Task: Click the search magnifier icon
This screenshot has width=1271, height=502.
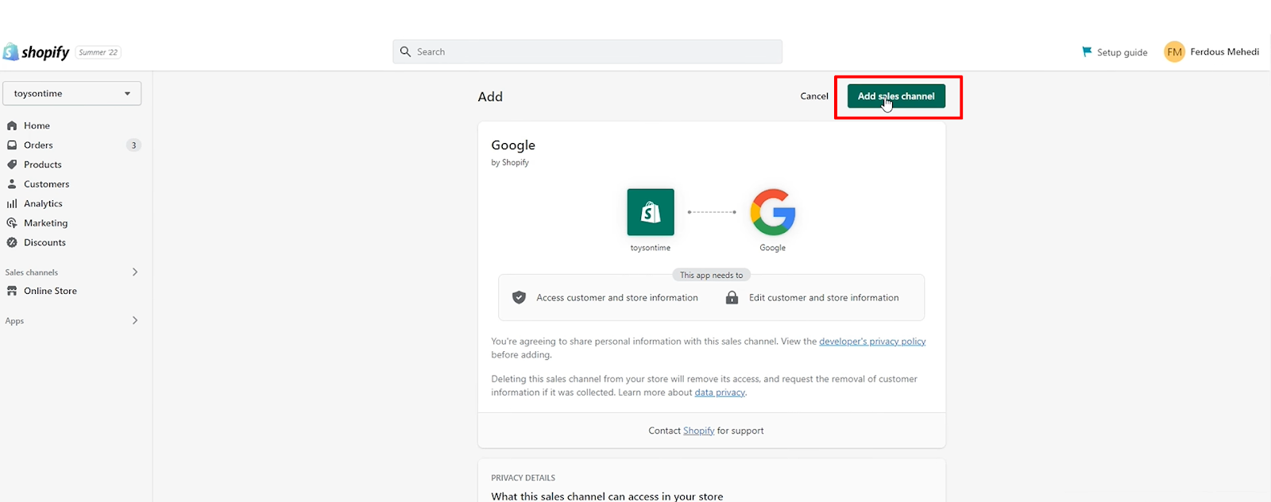Action: click(405, 52)
